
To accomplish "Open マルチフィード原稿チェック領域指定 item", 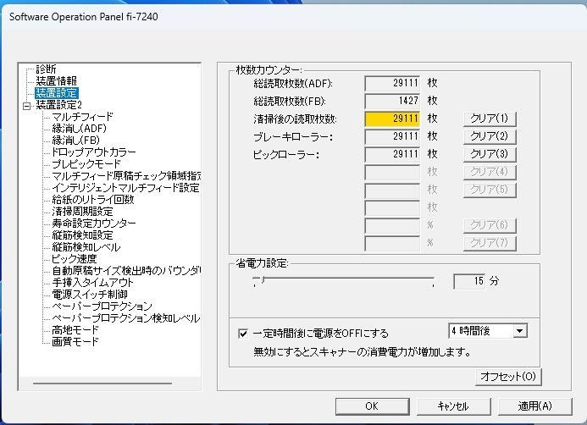I will point(126,176).
